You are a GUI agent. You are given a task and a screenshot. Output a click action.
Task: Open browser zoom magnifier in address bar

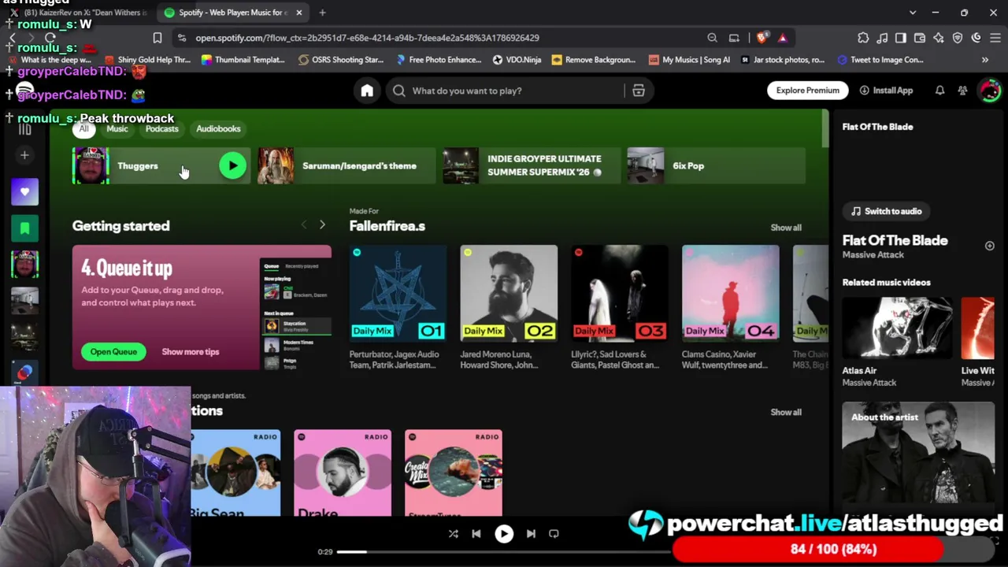(x=712, y=38)
